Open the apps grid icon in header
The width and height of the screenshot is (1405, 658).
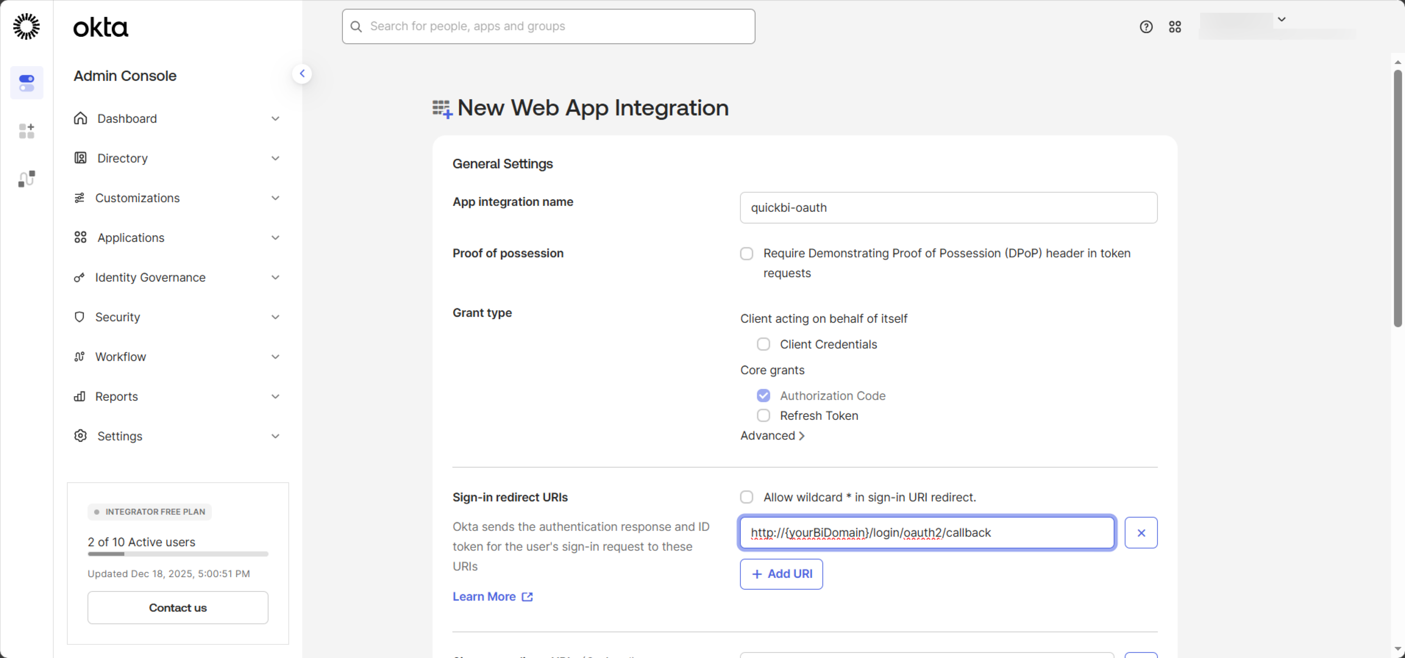(1175, 27)
